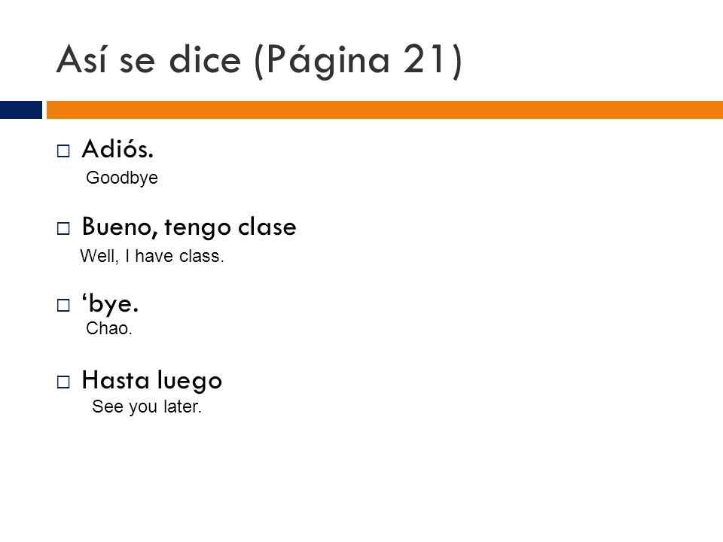Select the phrase Hasta luego
Viewport: 723px width, 542px height.
[152, 381]
